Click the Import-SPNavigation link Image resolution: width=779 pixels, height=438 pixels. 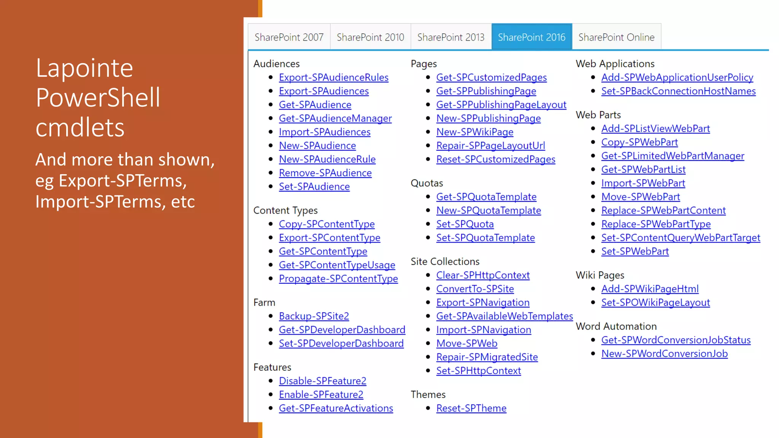tap(483, 330)
